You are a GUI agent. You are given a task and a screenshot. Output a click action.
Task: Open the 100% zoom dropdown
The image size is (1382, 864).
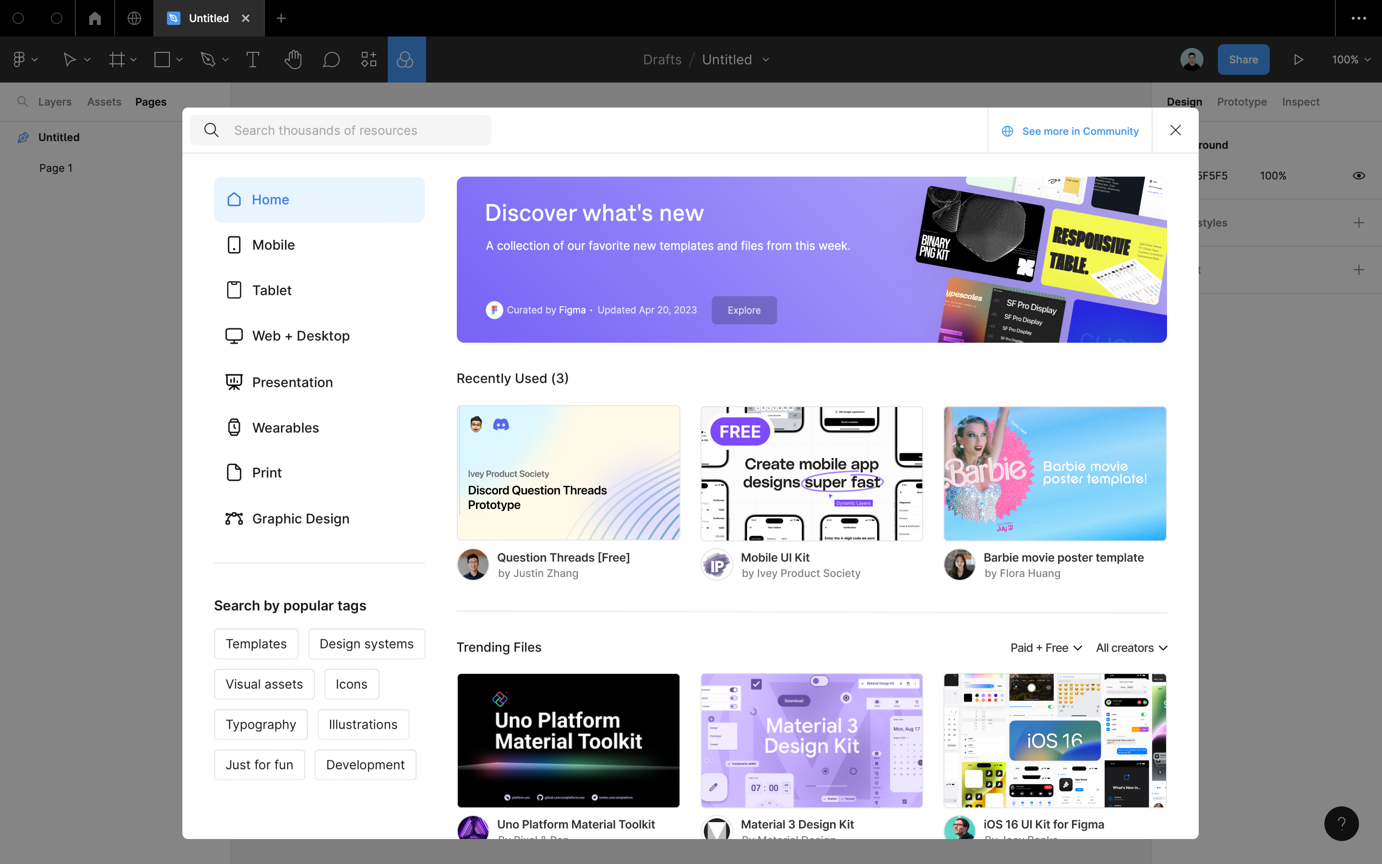(1351, 60)
